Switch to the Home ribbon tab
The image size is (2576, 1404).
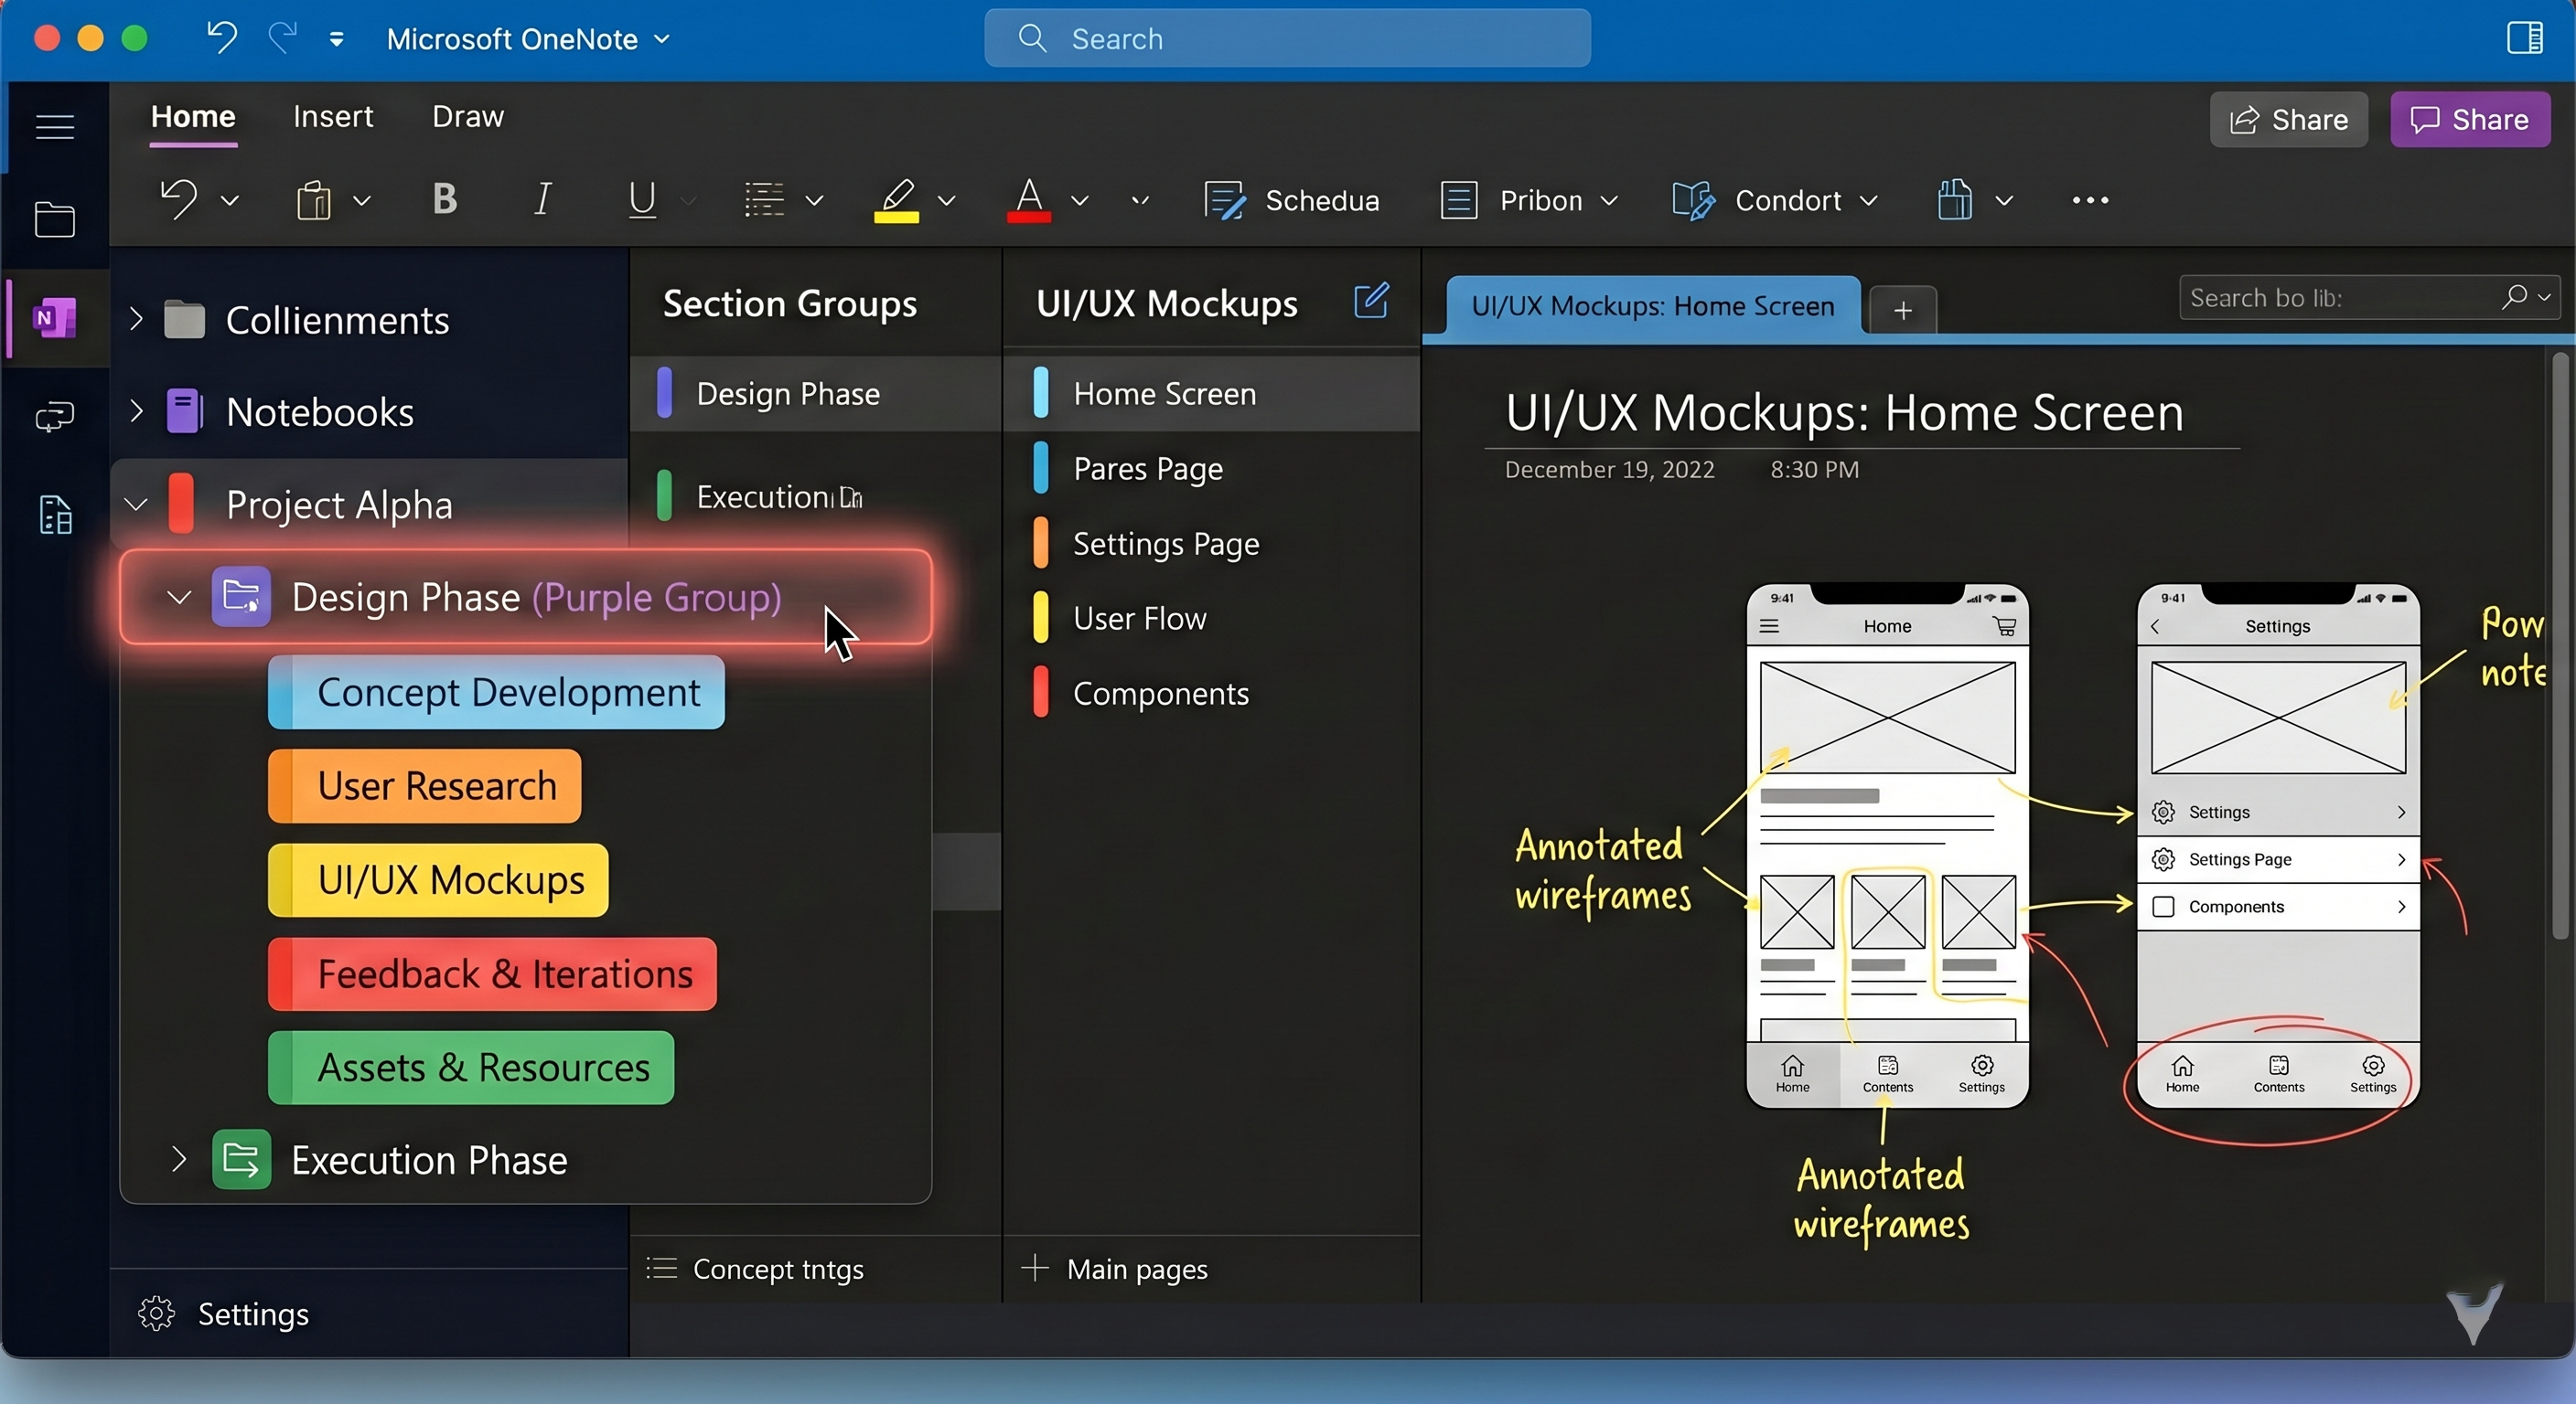tap(193, 117)
